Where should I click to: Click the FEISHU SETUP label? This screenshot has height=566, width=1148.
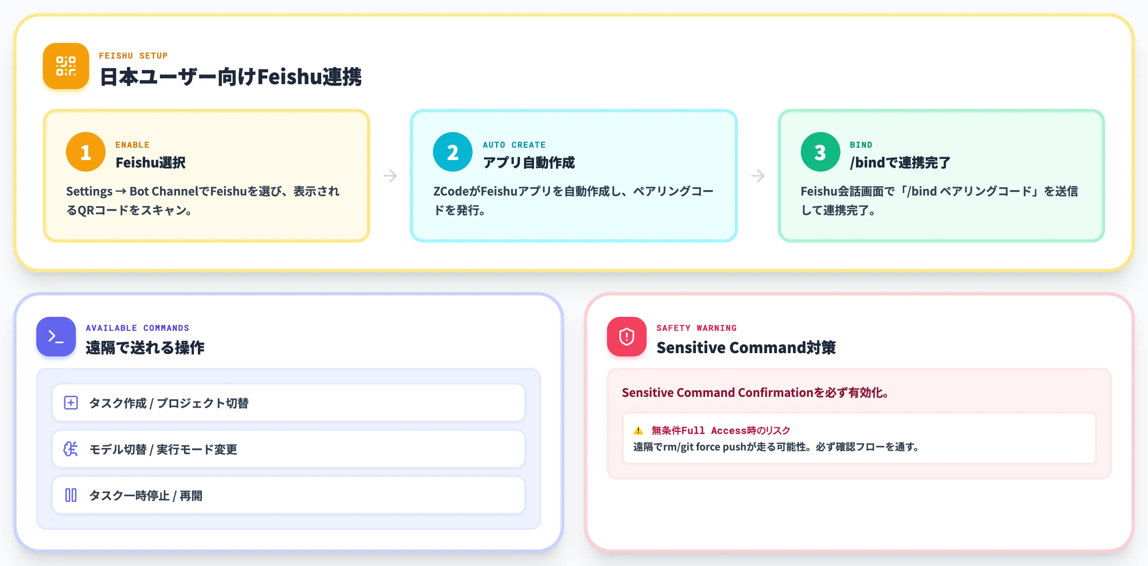pyautogui.click(x=133, y=56)
